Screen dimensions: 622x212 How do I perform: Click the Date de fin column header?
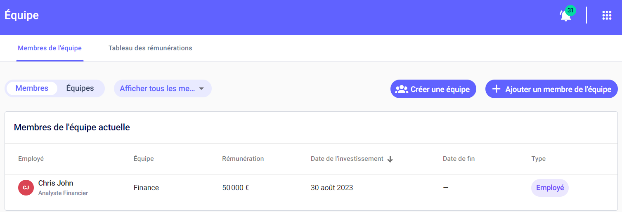[459, 159]
